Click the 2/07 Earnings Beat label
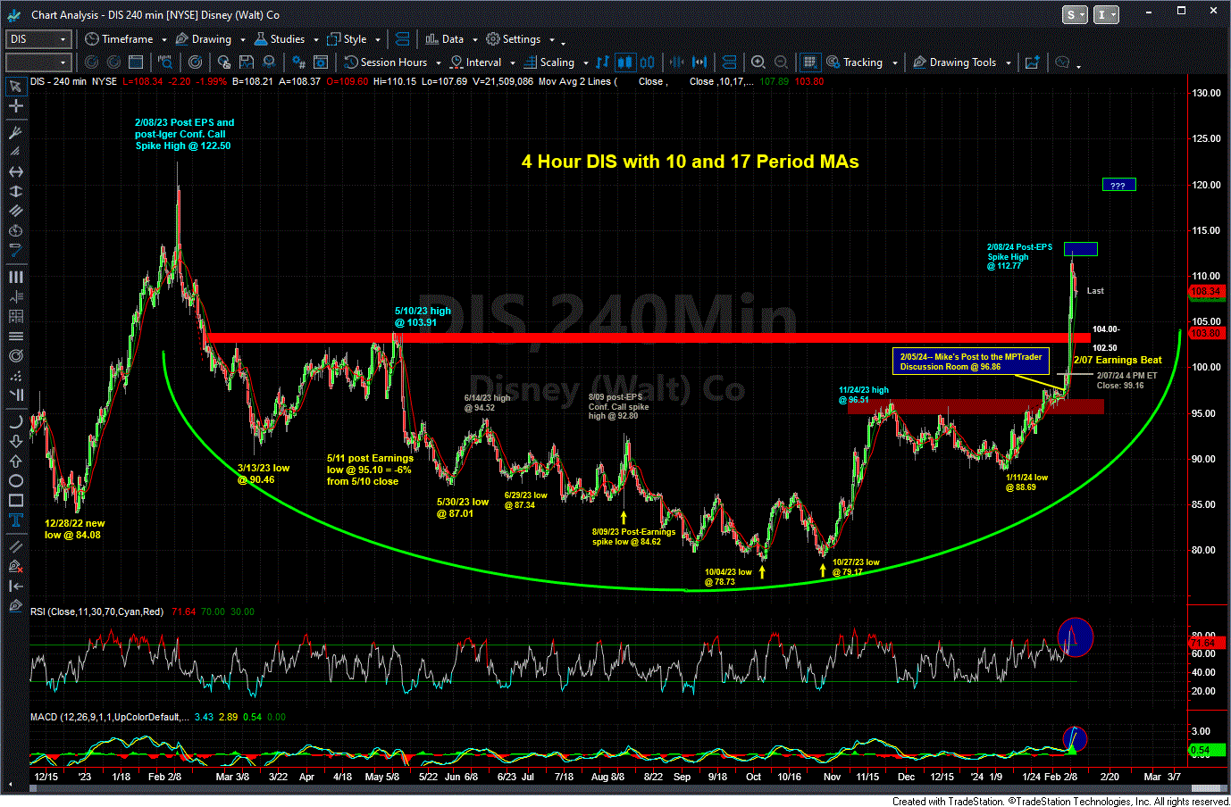 (1118, 360)
